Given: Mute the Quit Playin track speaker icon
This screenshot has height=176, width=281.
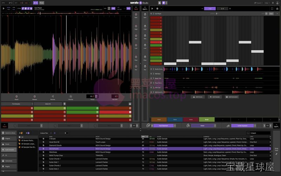Looking at the screenshot, I should (151, 14).
